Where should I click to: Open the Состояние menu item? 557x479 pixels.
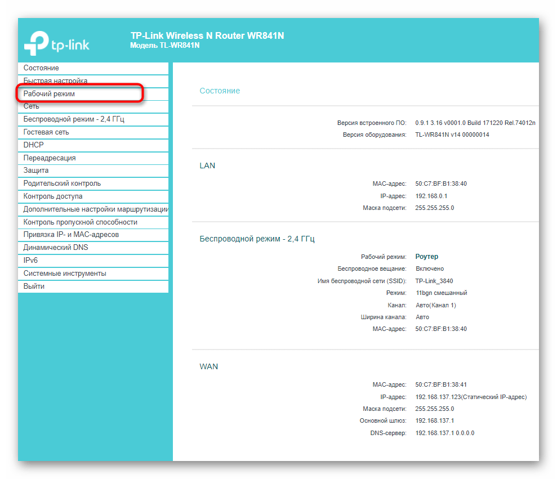point(93,68)
